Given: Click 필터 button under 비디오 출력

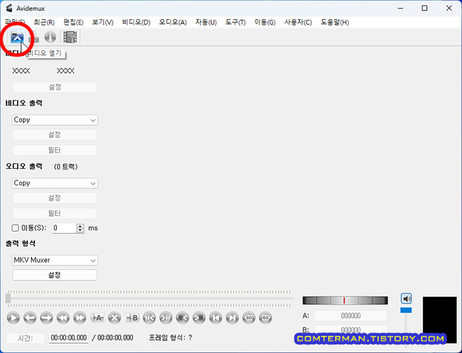Looking at the screenshot, I should pos(55,150).
